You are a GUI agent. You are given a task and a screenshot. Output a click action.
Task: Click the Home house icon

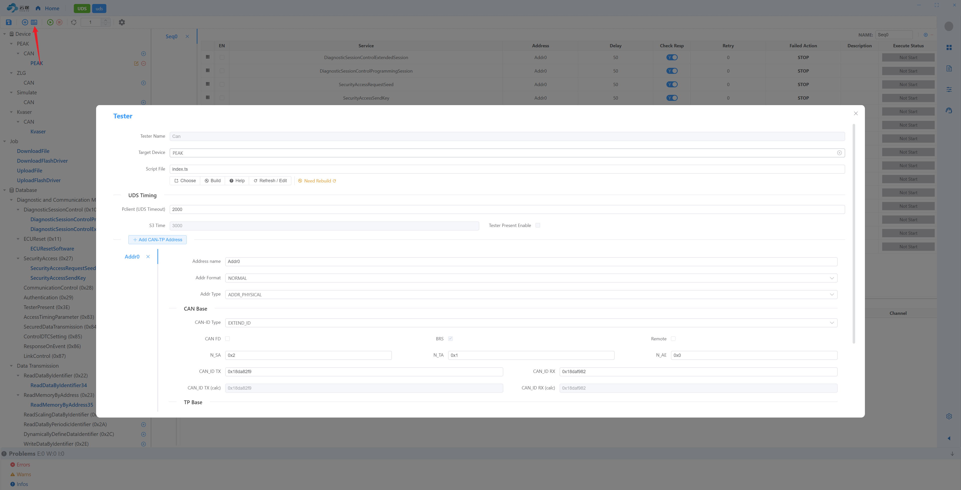[x=38, y=8]
